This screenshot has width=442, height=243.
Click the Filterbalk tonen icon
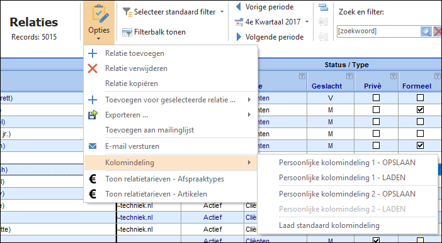click(x=127, y=33)
